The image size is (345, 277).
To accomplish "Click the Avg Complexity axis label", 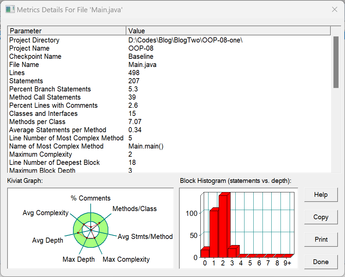I will pos(46,213).
